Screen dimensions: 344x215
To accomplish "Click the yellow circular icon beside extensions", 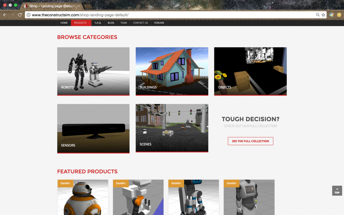I will 339,15.
